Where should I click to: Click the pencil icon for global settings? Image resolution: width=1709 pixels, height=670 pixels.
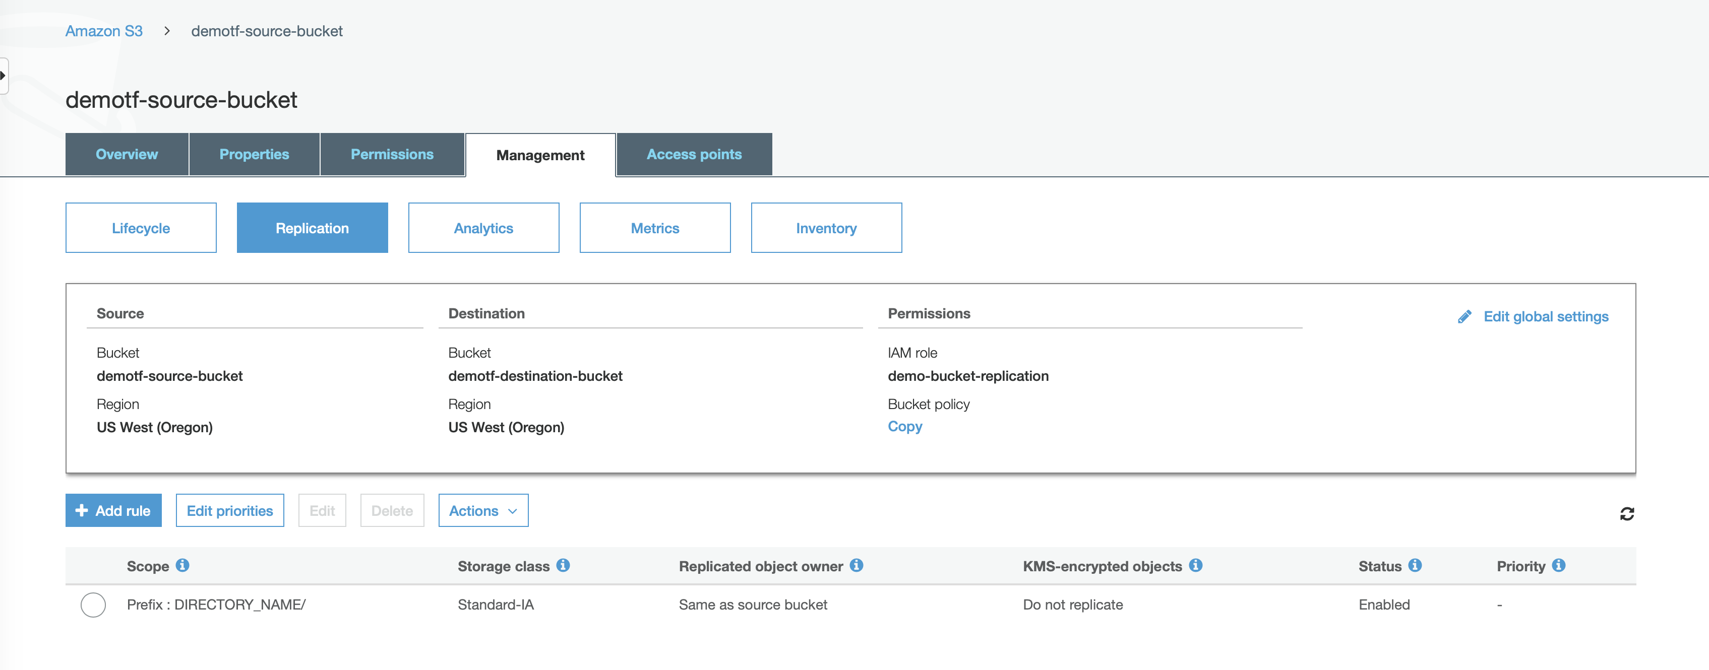tap(1464, 317)
